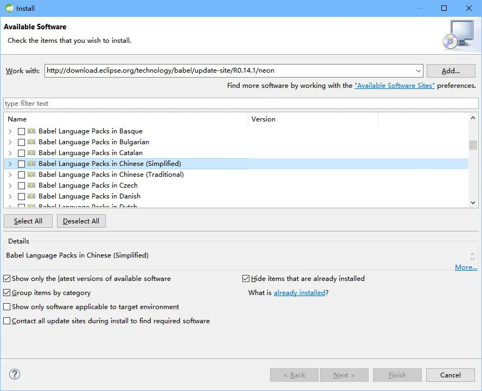Click Babel Language Packs in Chinese (Simplified) details text
Image resolution: width=482 pixels, height=391 pixels.
coord(77,255)
